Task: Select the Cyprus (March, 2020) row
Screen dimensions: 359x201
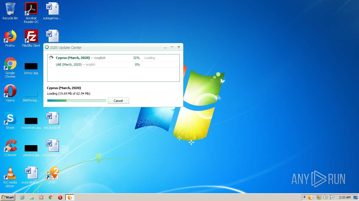Action: tap(113, 58)
